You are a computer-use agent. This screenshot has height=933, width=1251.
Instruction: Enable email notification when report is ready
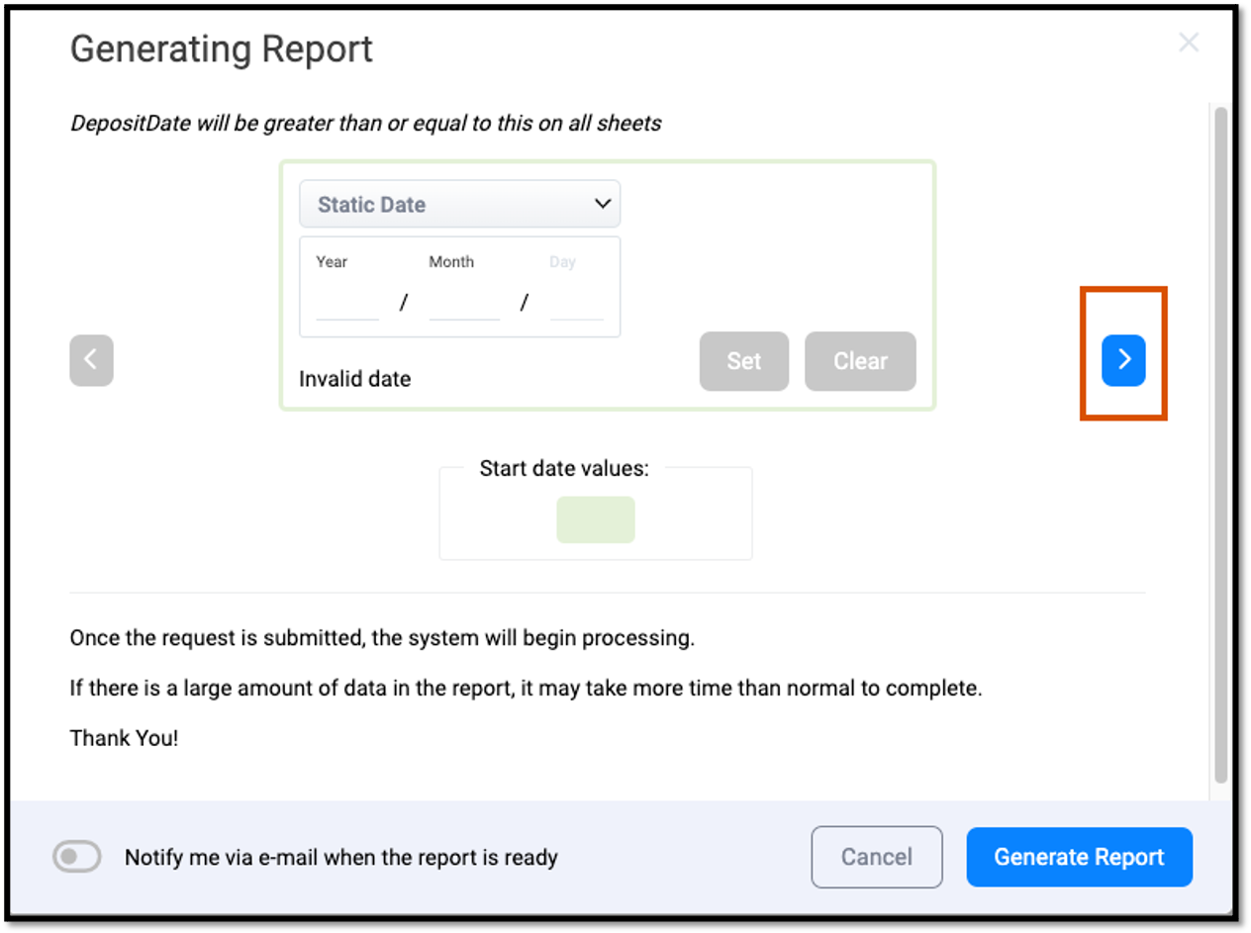tap(78, 857)
